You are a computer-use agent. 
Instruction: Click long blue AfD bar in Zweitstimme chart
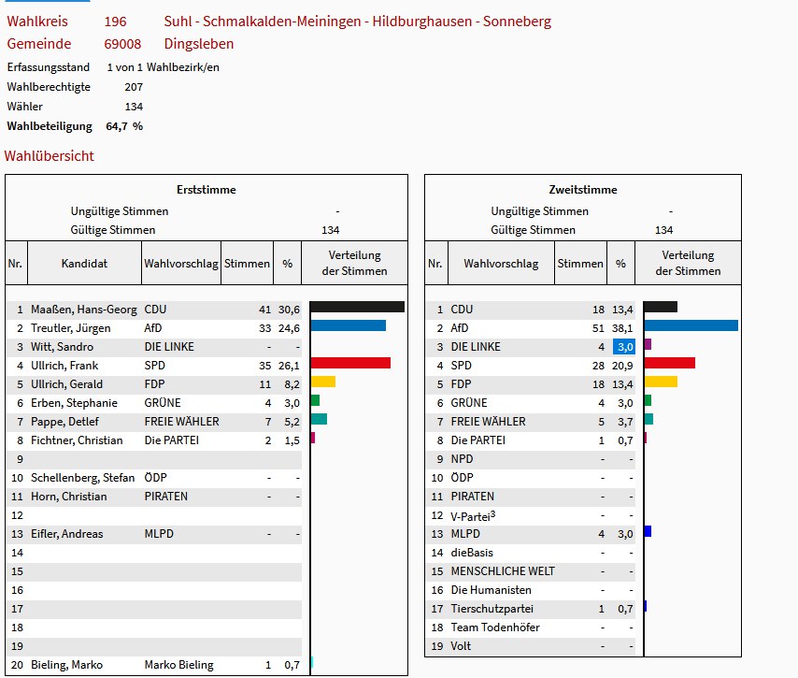point(691,325)
